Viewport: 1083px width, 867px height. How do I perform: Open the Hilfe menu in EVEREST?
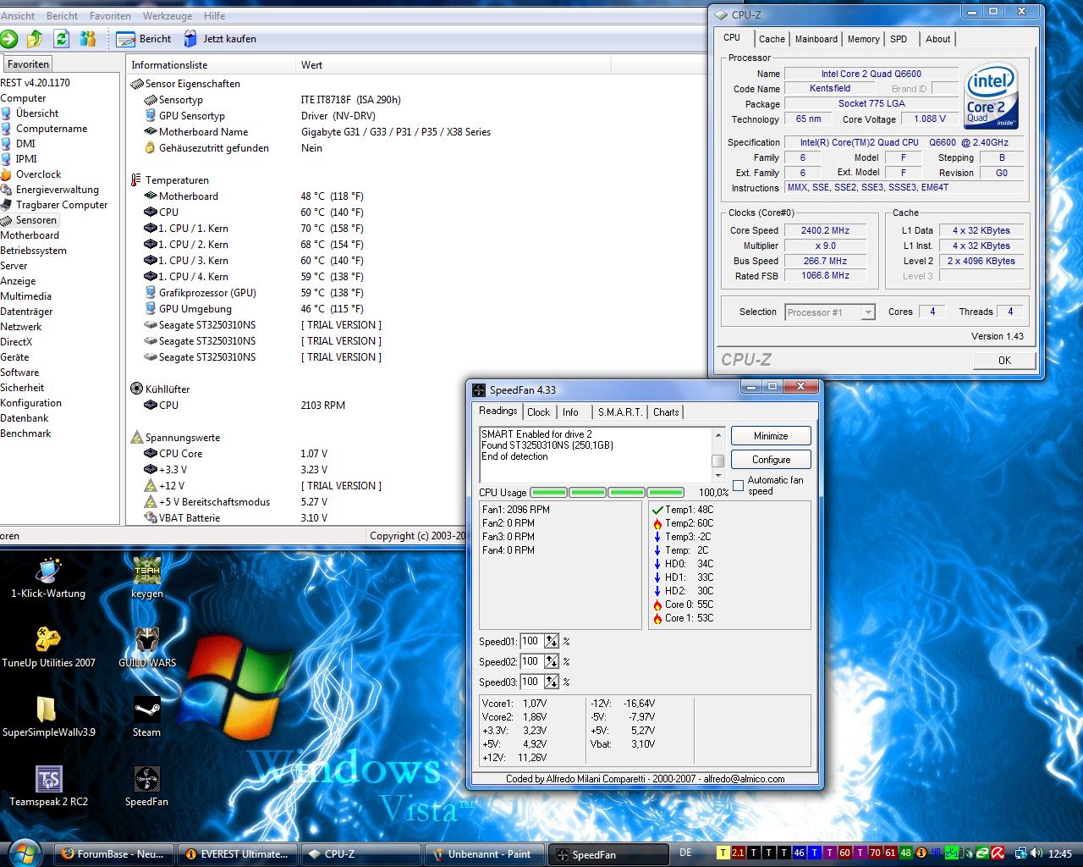coord(214,15)
